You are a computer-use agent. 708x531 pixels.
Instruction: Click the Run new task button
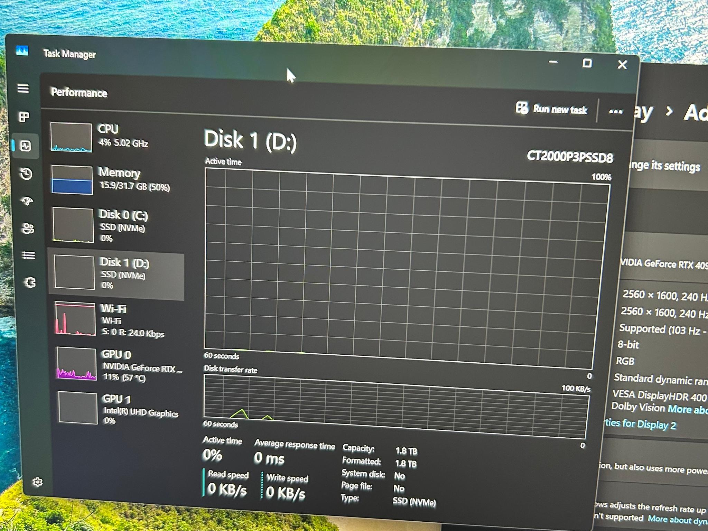click(x=551, y=109)
